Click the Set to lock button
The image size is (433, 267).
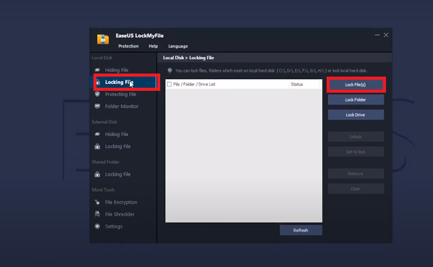[356, 151]
